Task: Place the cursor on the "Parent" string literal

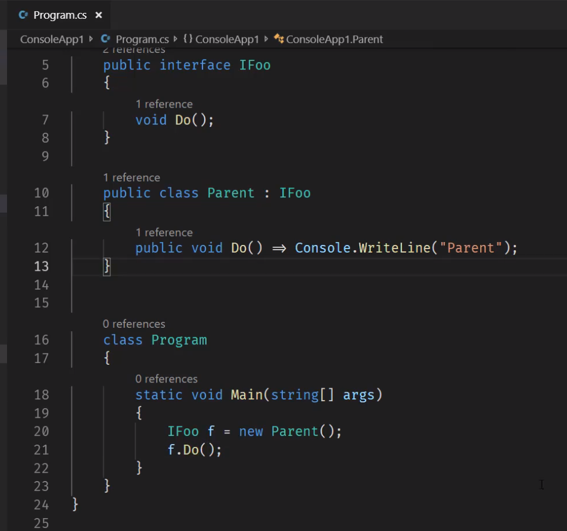Action: pos(471,248)
